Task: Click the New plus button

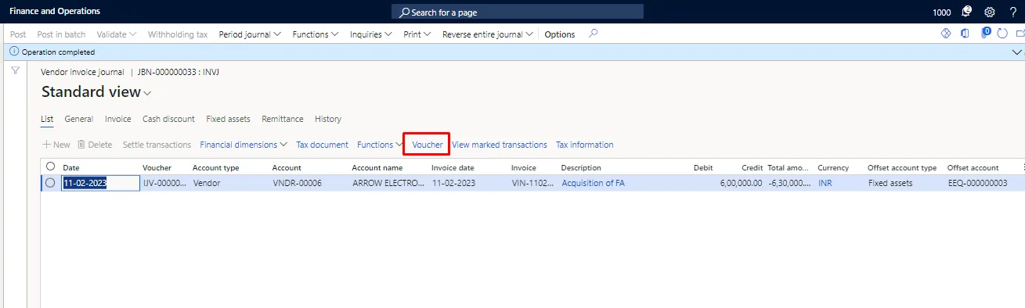Action: point(56,145)
